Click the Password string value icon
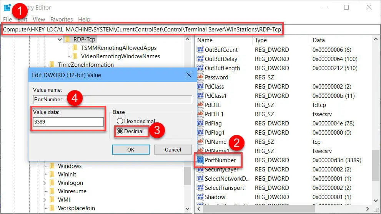381x214 pixels. 200,77
